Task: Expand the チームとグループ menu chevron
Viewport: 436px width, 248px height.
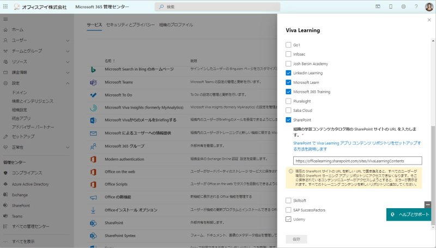Action: click(x=68, y=51)
